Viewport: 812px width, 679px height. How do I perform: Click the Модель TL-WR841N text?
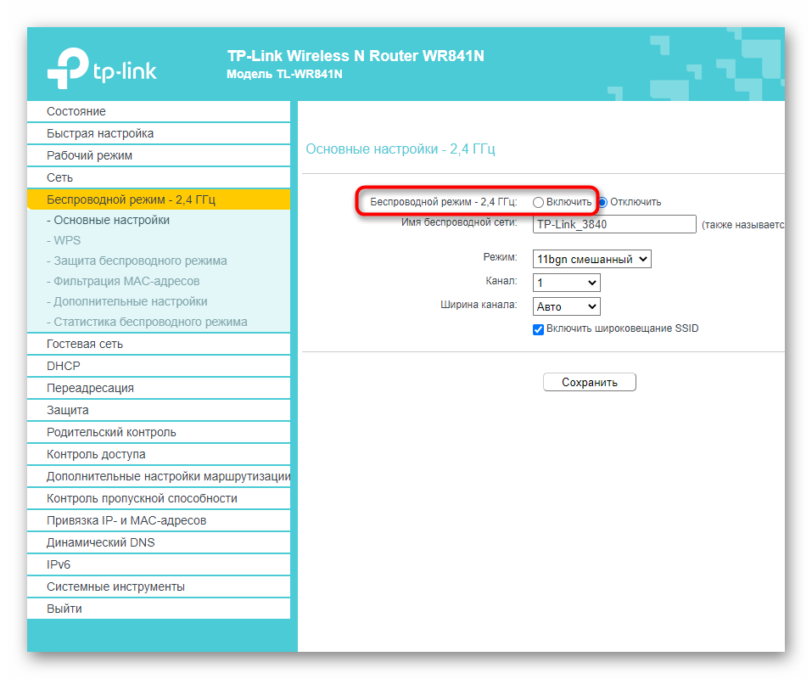[284, 74]
